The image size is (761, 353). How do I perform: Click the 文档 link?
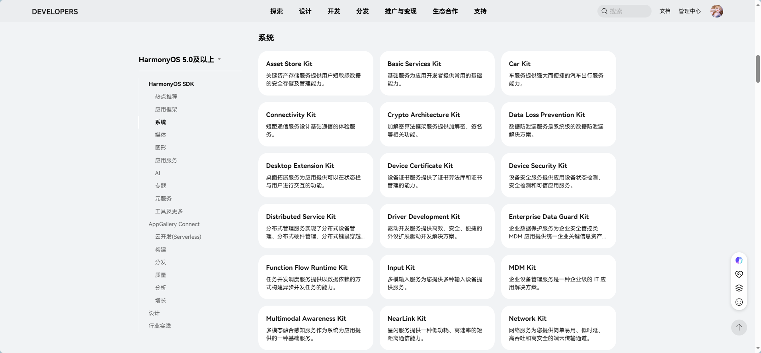pos(665,11)
